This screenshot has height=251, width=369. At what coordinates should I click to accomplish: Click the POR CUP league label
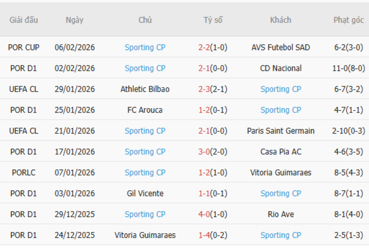(24, 48)
